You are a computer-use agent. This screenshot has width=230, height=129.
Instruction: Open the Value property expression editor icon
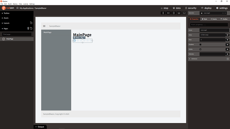coord(228,35)
